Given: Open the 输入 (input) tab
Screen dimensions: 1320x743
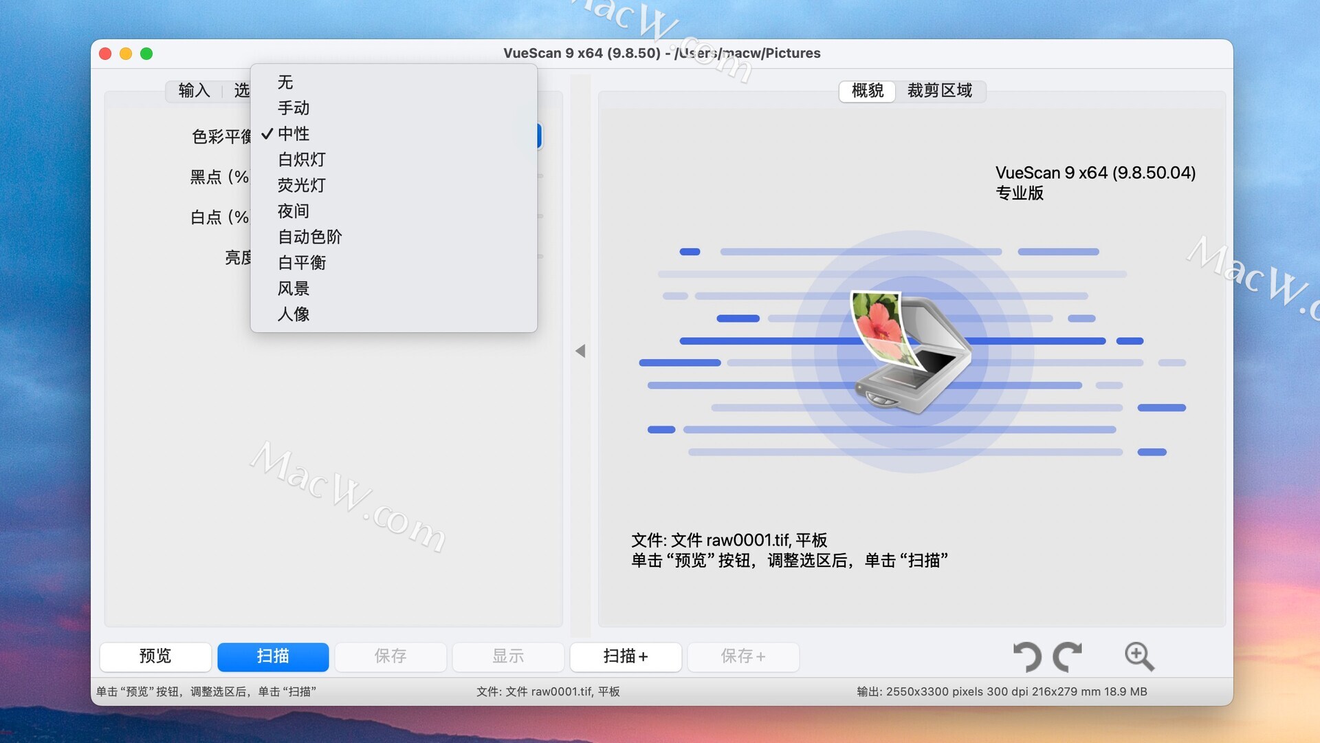Looking at the screenshot, I should pyautogui.click(x=194, y=91).
